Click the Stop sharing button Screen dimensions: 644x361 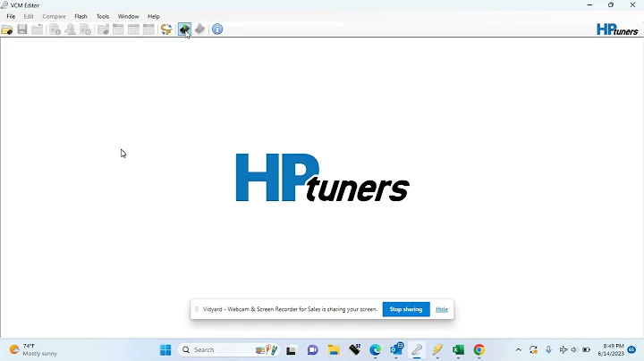(x=406, y=309)
